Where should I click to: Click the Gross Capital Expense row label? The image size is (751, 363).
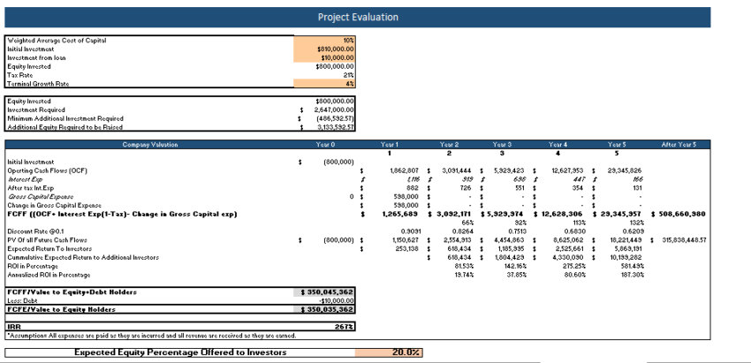(41, 196)
